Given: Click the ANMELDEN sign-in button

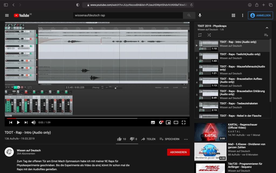Looking at the screenshot, I should (x=260, y=15).
